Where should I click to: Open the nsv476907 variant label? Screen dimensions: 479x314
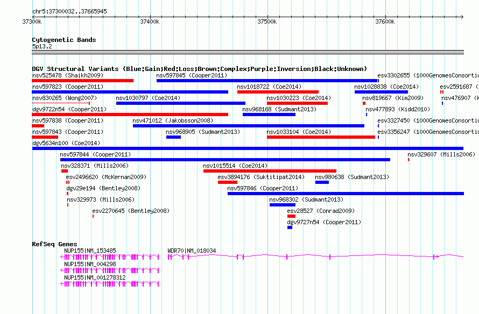coord(460,98)
